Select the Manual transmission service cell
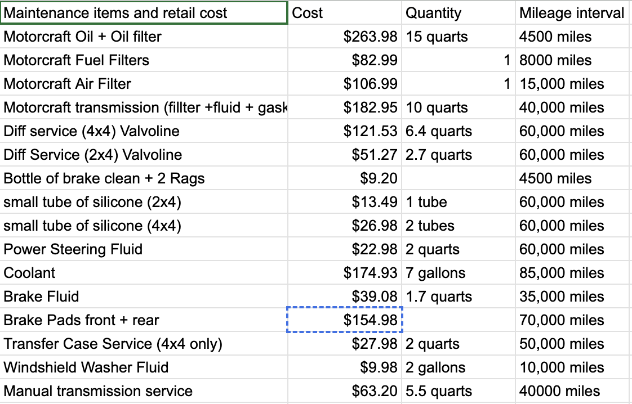The width and height of the screenshot is (632, 404). 144,390
